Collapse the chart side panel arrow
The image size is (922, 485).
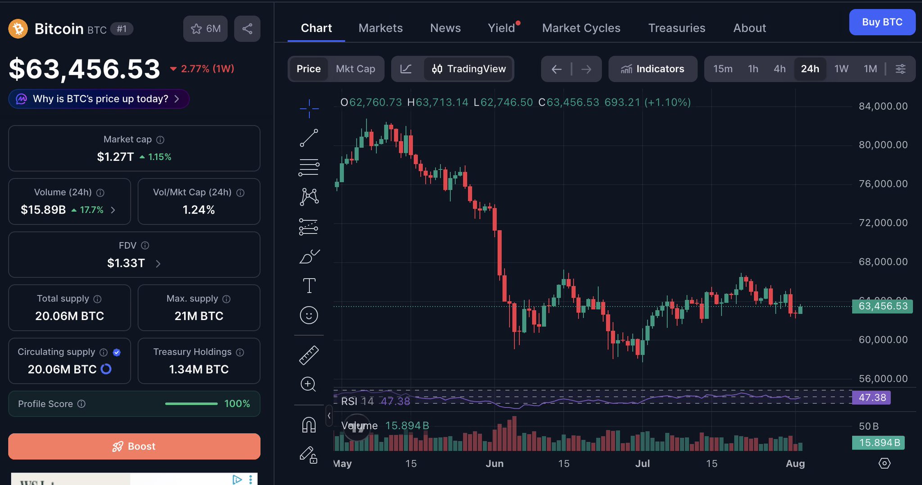click(329, 416)
